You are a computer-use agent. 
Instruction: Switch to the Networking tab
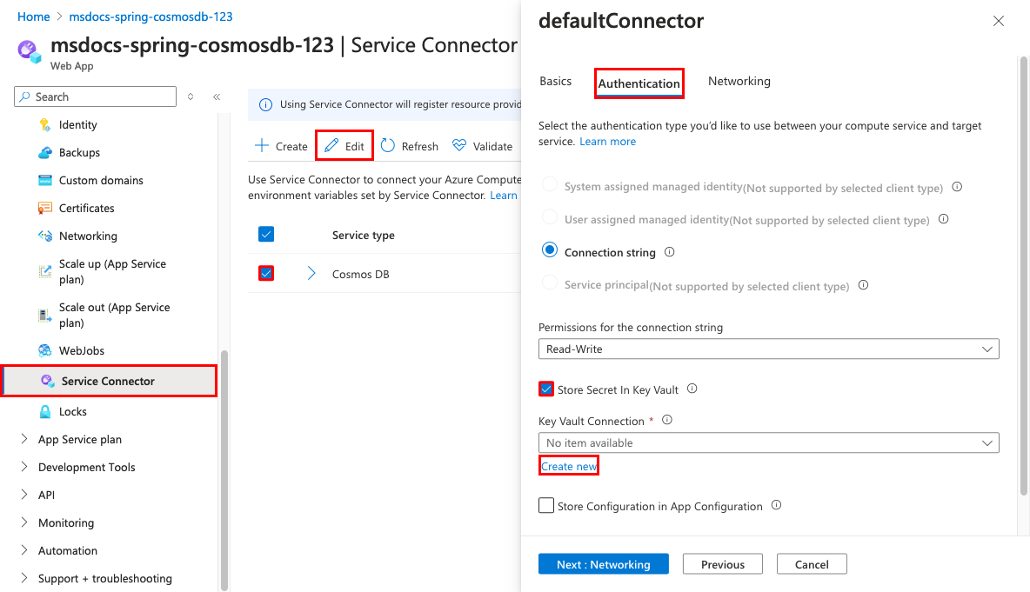pos(739,82)
